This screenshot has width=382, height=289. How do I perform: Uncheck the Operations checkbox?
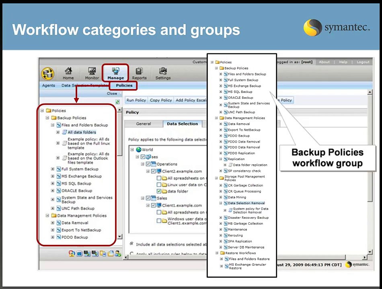click(x=148, y=164)
